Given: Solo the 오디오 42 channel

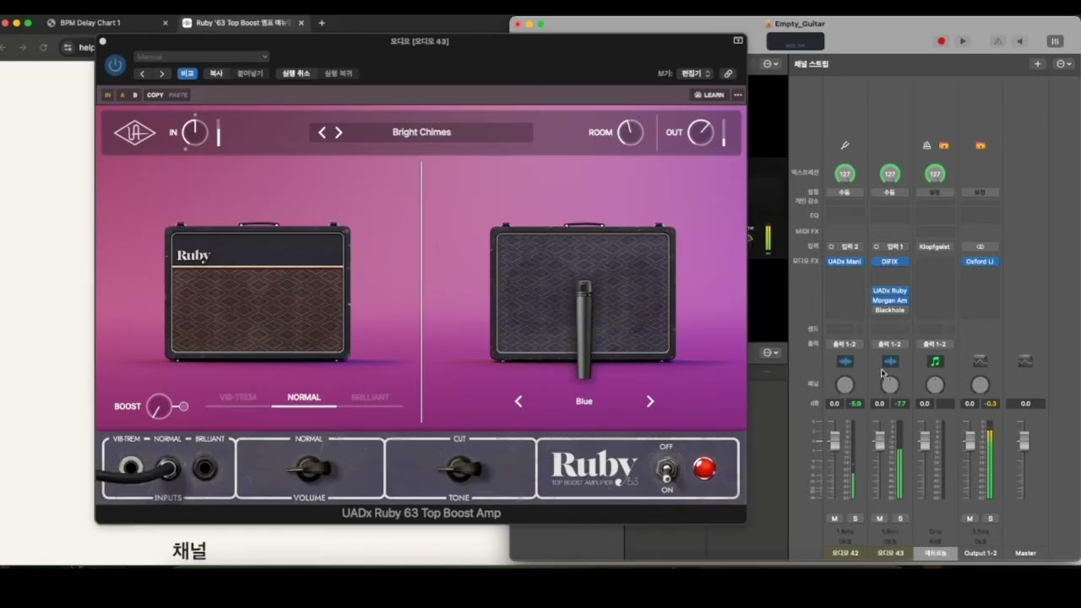Looking at the screenshot, I should (x=855, y=518).
